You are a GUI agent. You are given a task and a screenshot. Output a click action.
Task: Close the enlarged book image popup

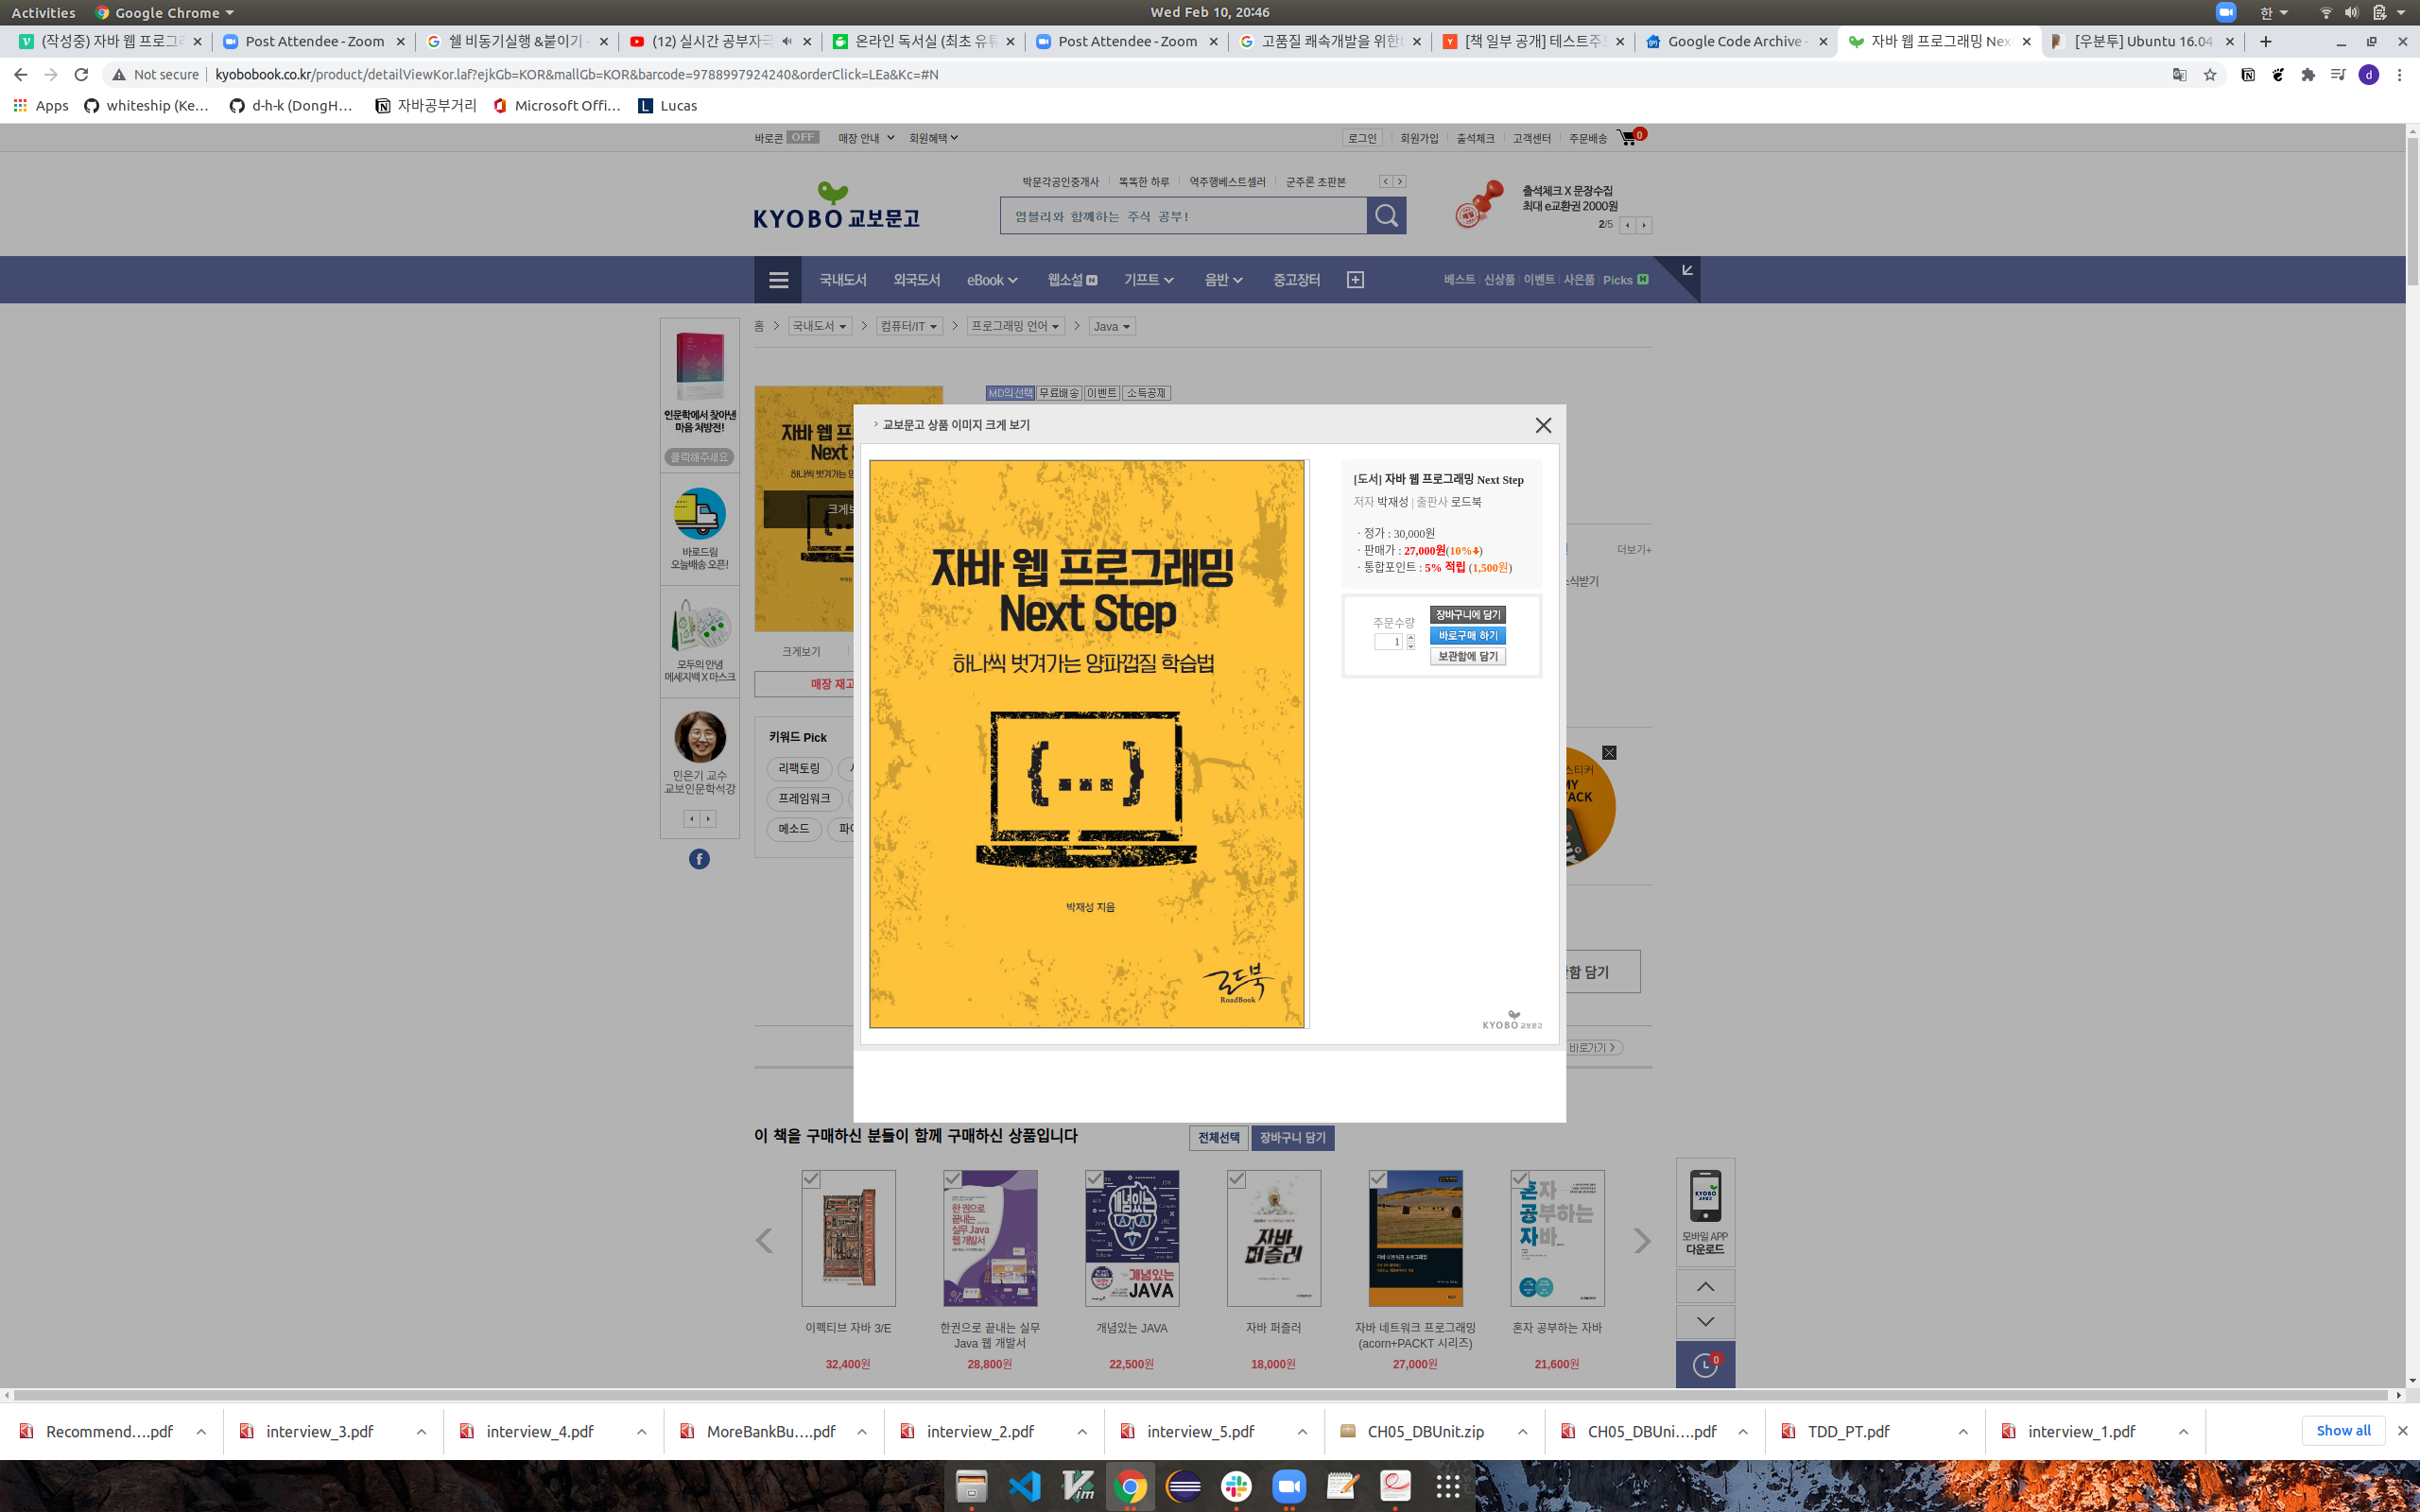tap(1543, 425)
